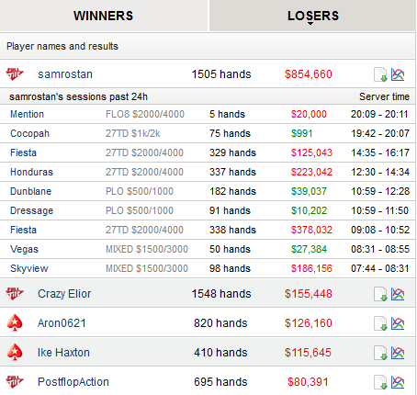This screenshot has width=417, height=395.
Task: Download samrostan's hand history file icon
Action: [380, 74]
